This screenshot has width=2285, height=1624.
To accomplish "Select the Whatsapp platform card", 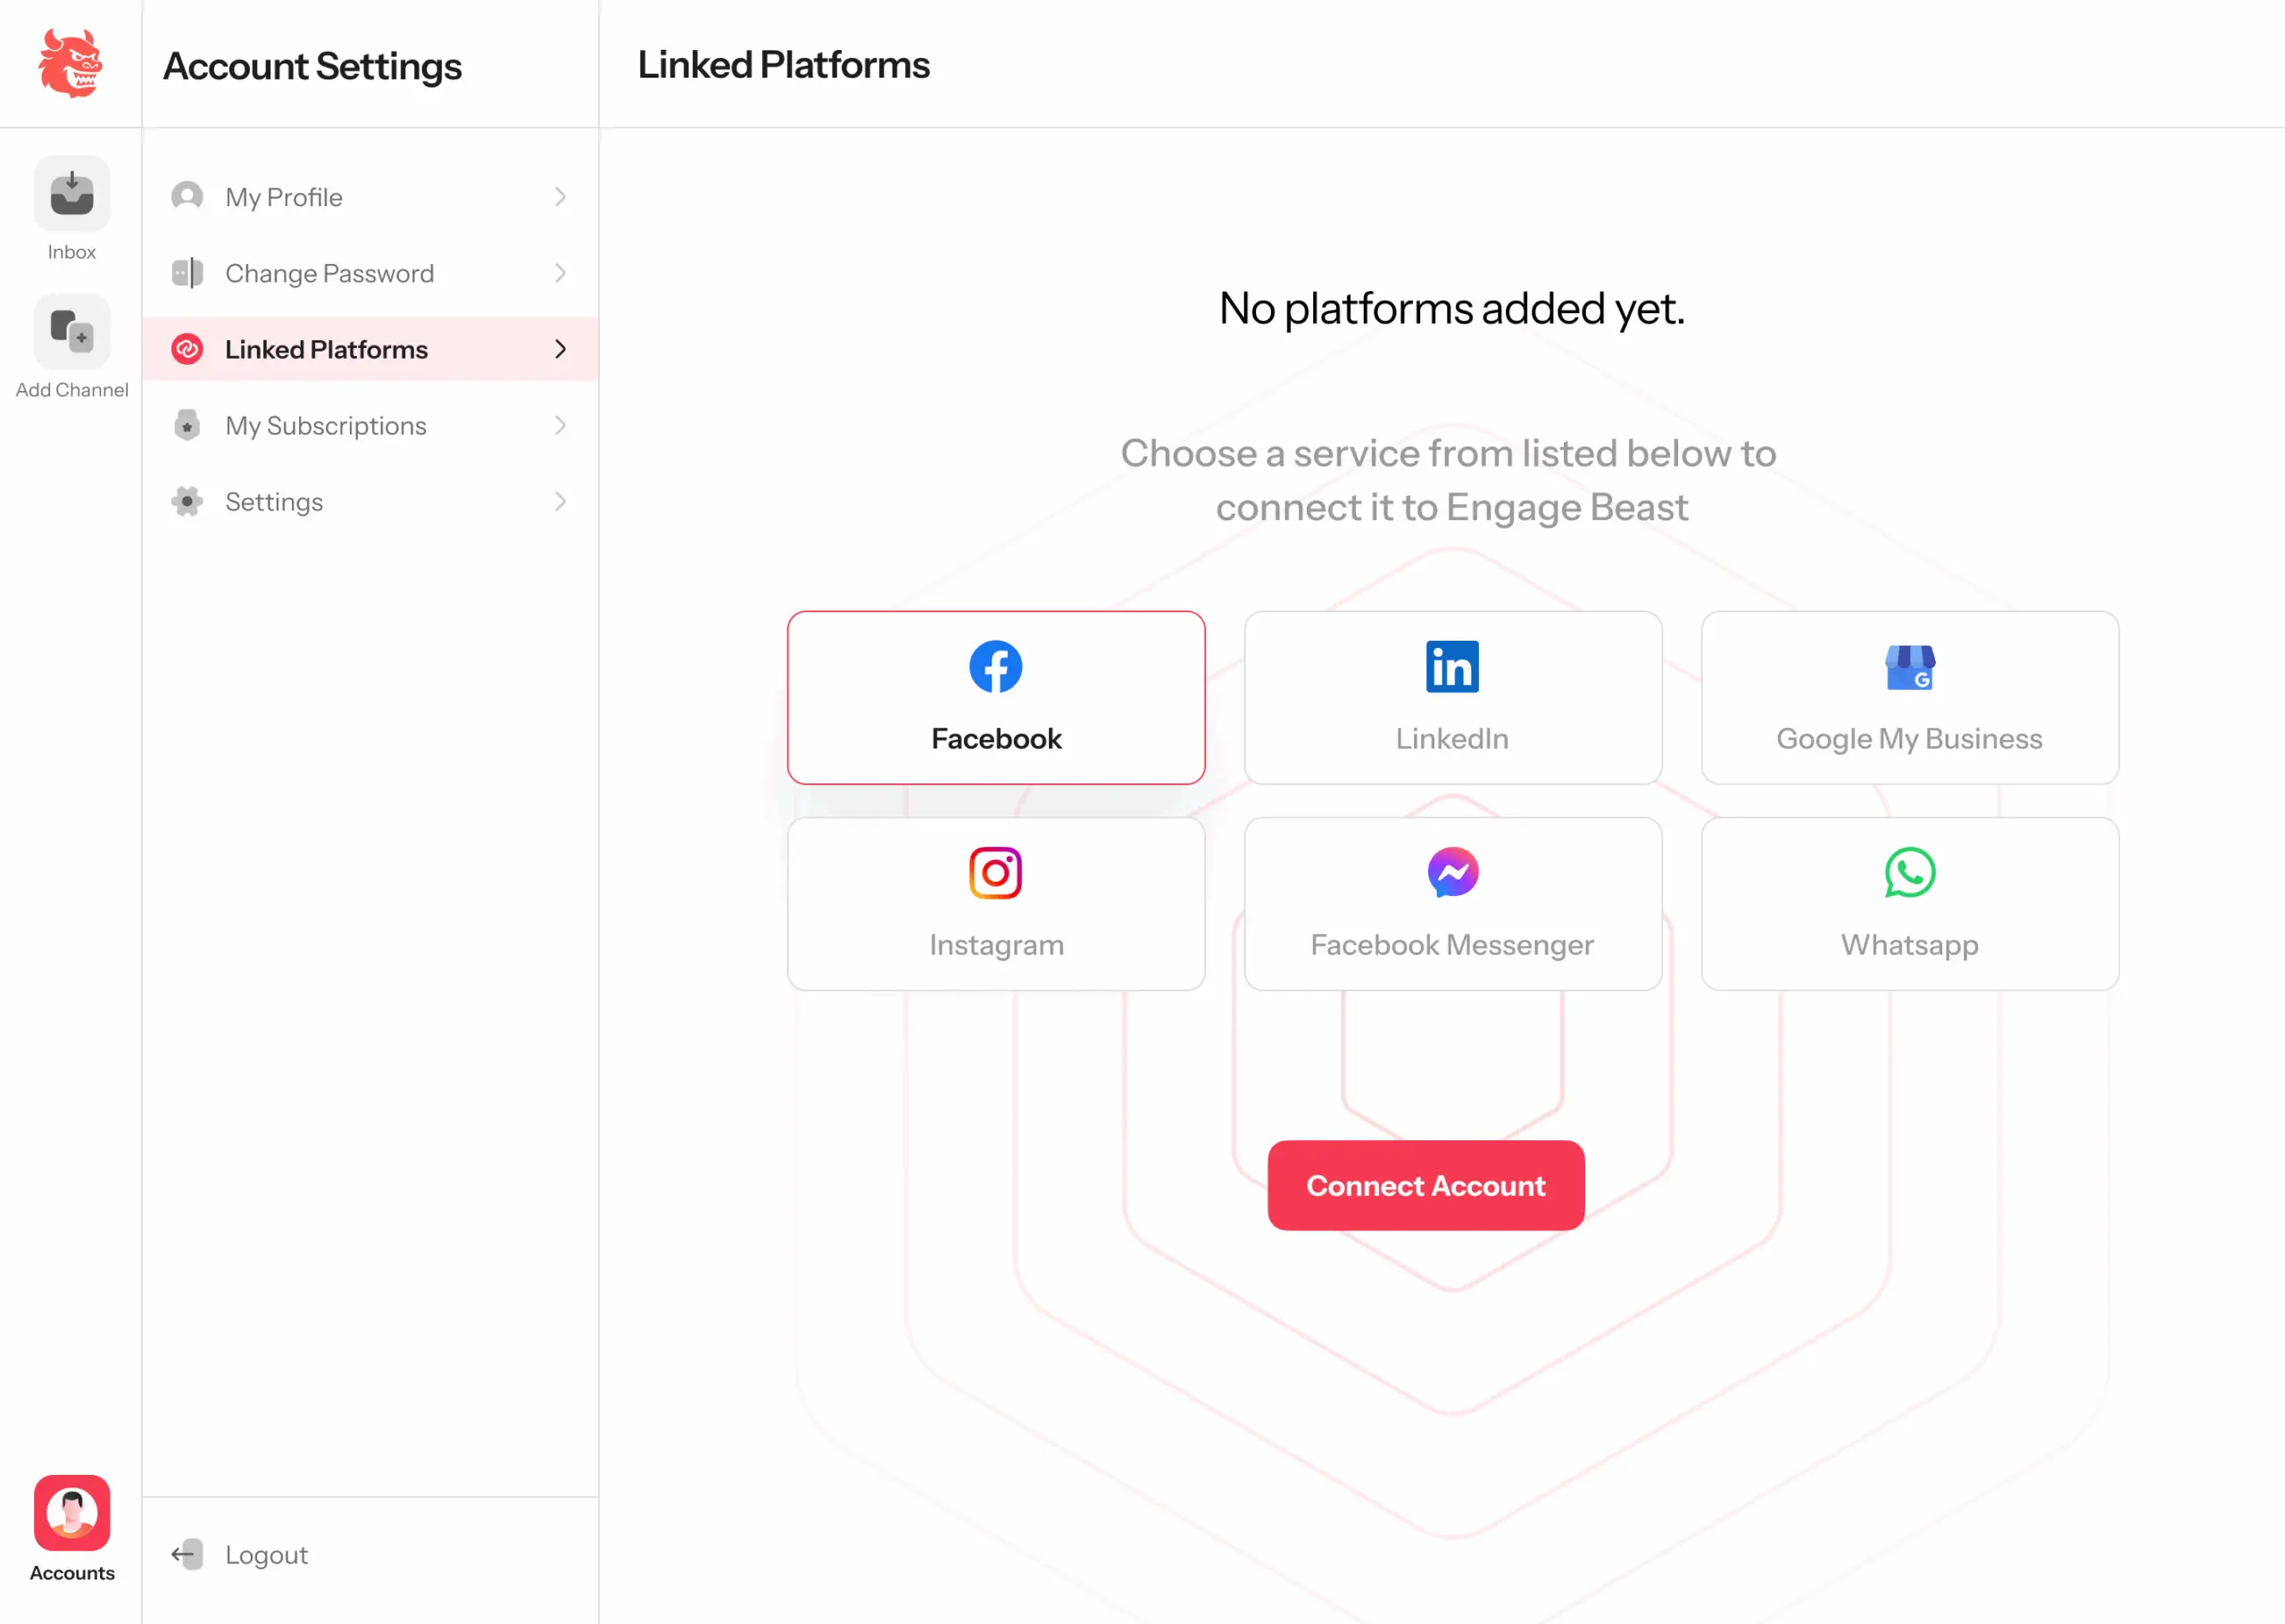I will [x=1909, y=903].
